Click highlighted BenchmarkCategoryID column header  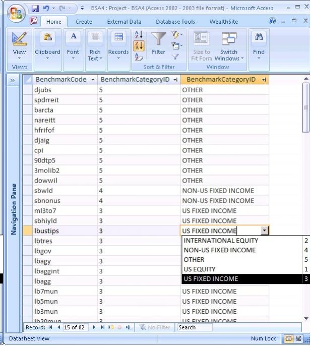pyautogui.click(x=224, y=80)
